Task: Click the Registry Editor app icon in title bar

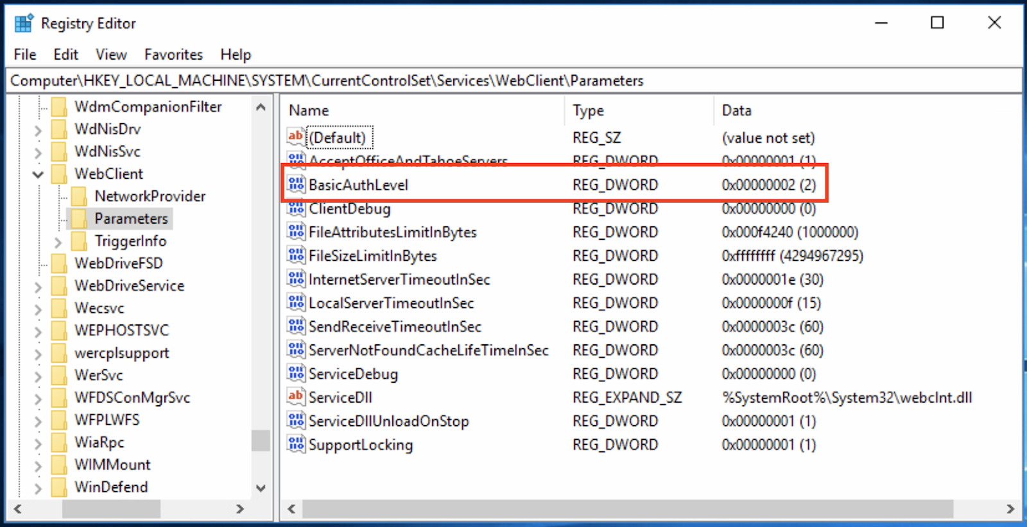Action: click(x=24, y=24)
